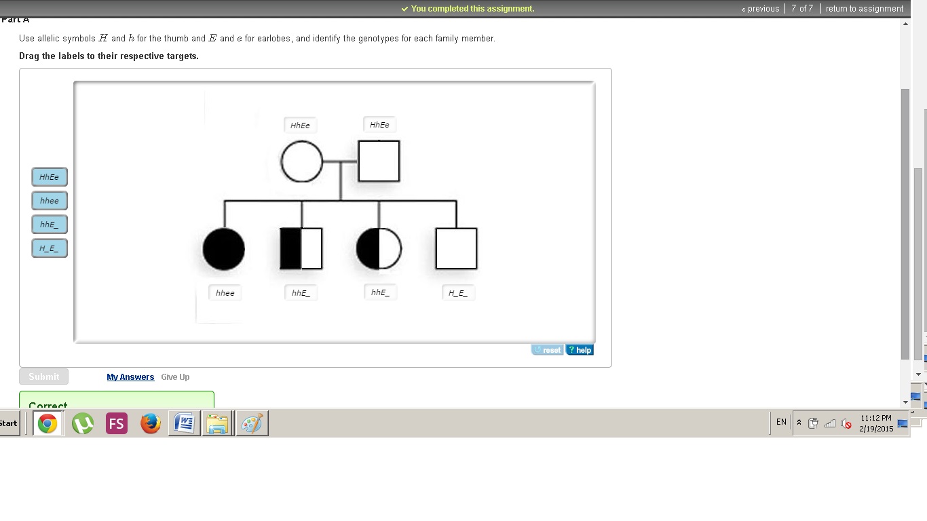Click the volume icon in system tray
Image resolution: width=927 pixels, height=521 pixels.
coord(846,423)
